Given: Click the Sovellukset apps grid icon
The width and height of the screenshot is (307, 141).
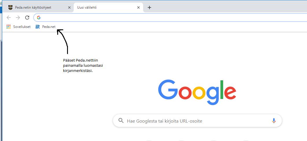Looking at the screenshot, I should click(x=9, y=27).
